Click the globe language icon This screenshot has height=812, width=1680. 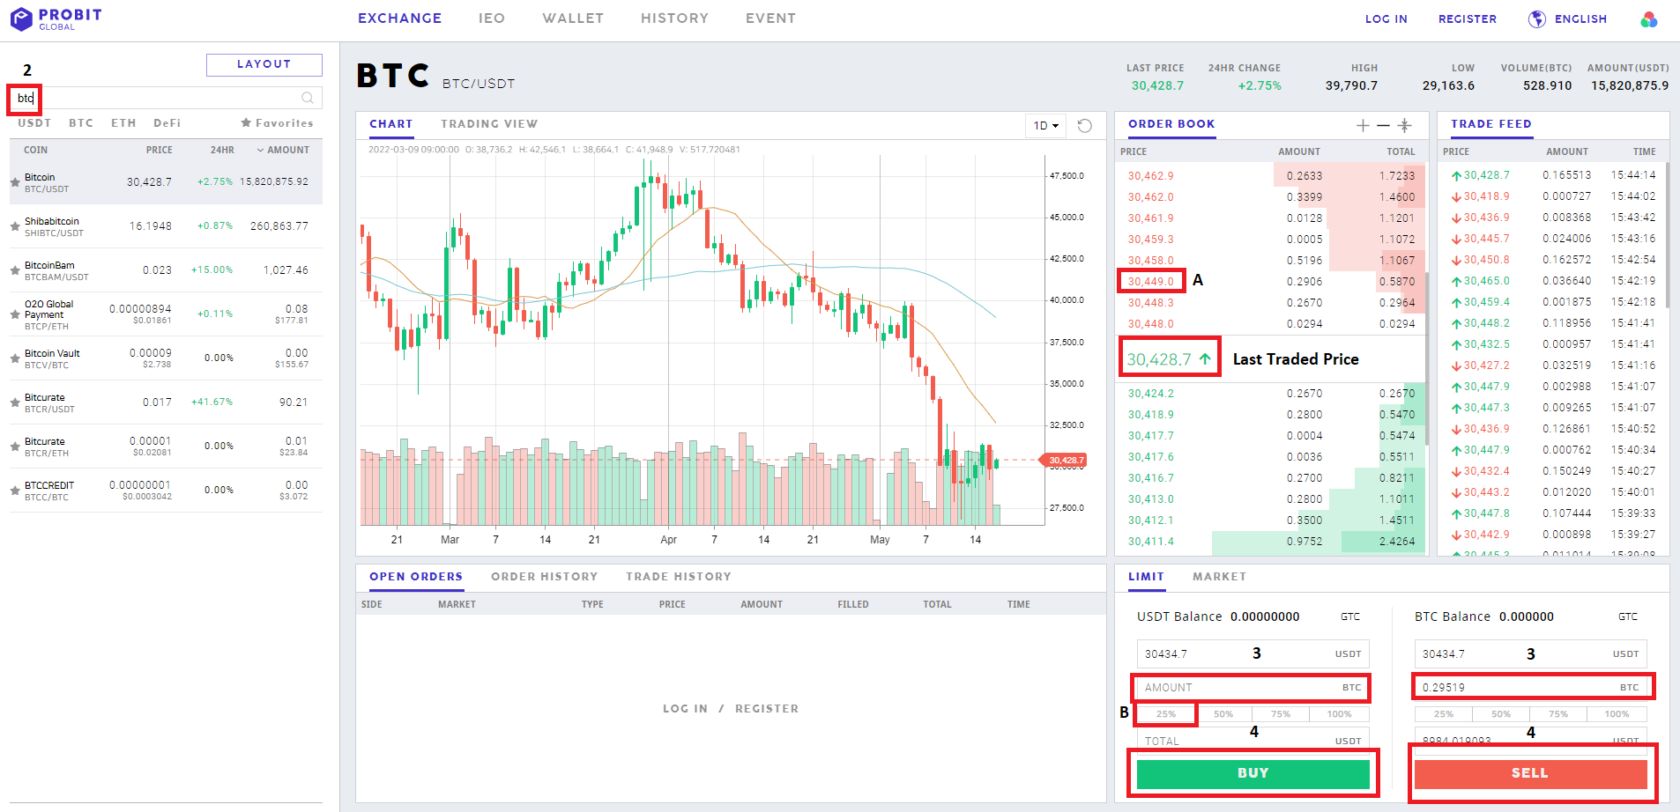coord(1537,19)
